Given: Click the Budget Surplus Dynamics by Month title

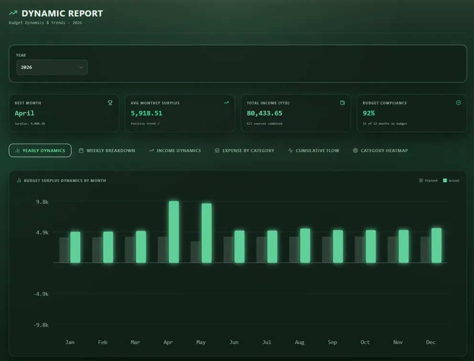Looking at the screenshot, I should 65,180.
